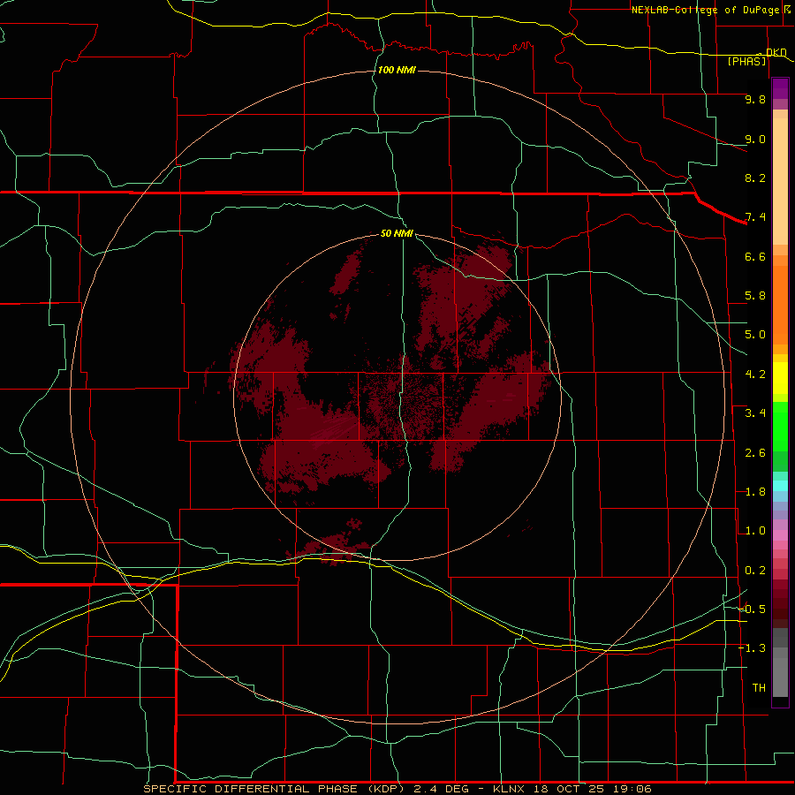The width and height of the screenshot is (795, 795).
Task: Pick the pink segment of the color bar
Action: pos(780,535)
